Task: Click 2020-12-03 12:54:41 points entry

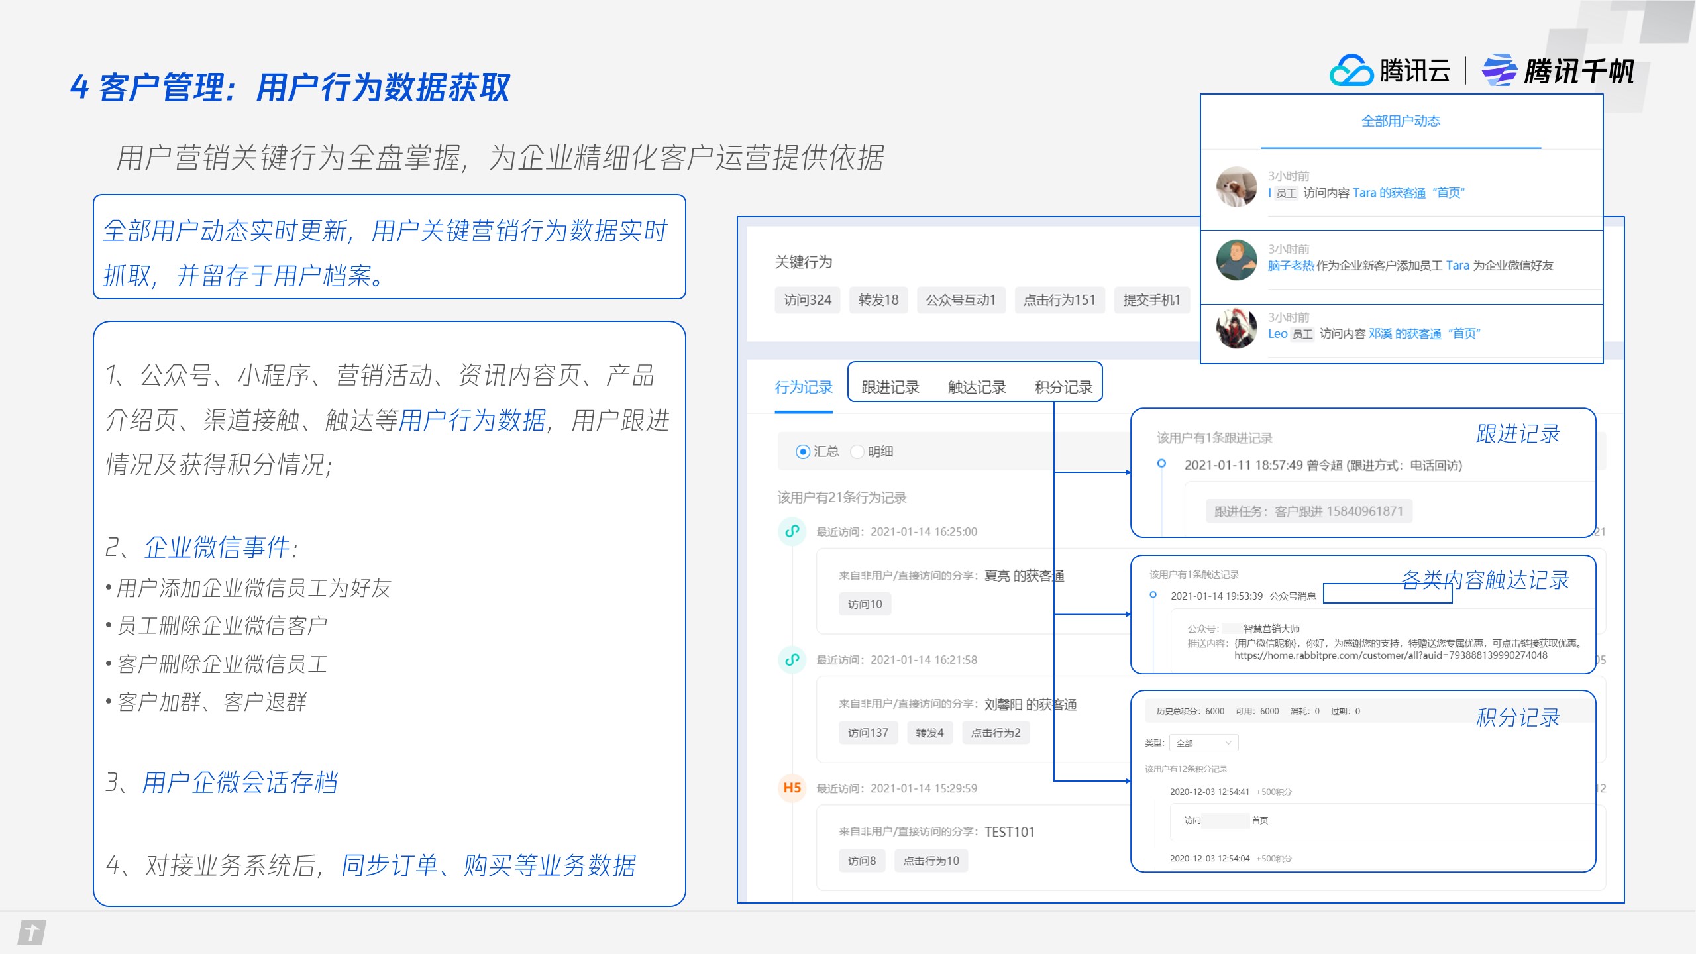Action: click(x=1230, y=792)
